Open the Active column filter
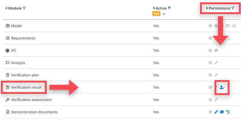Screen dimensions: 241x120 (169, 8)
